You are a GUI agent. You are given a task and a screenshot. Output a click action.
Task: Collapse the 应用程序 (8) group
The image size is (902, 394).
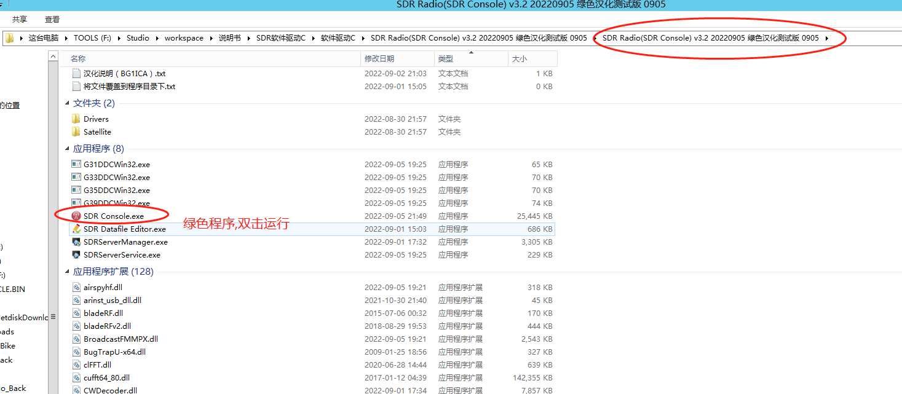pyautogui.click(x=68, y=149)
